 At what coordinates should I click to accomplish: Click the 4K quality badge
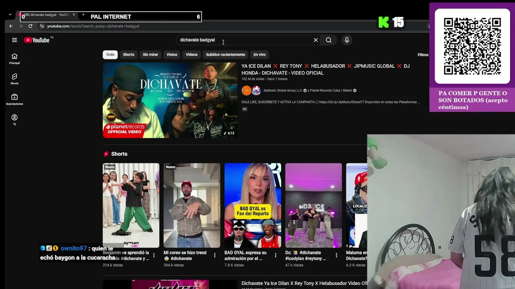[244, 109]
